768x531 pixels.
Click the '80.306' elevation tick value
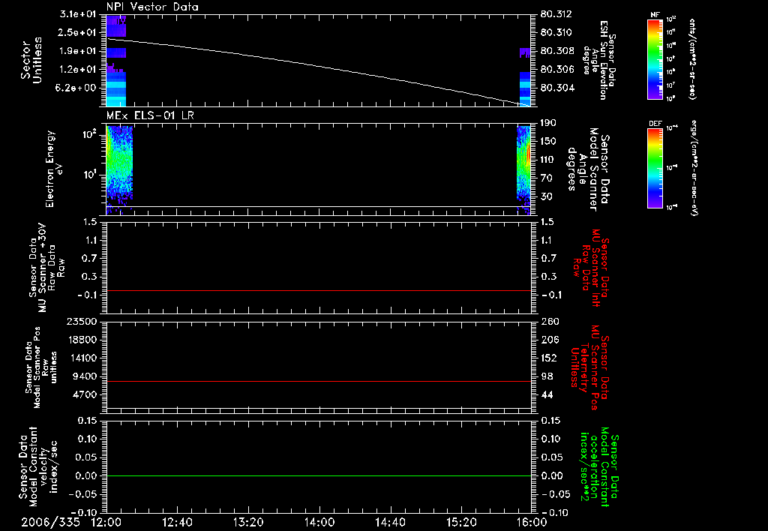556,70
